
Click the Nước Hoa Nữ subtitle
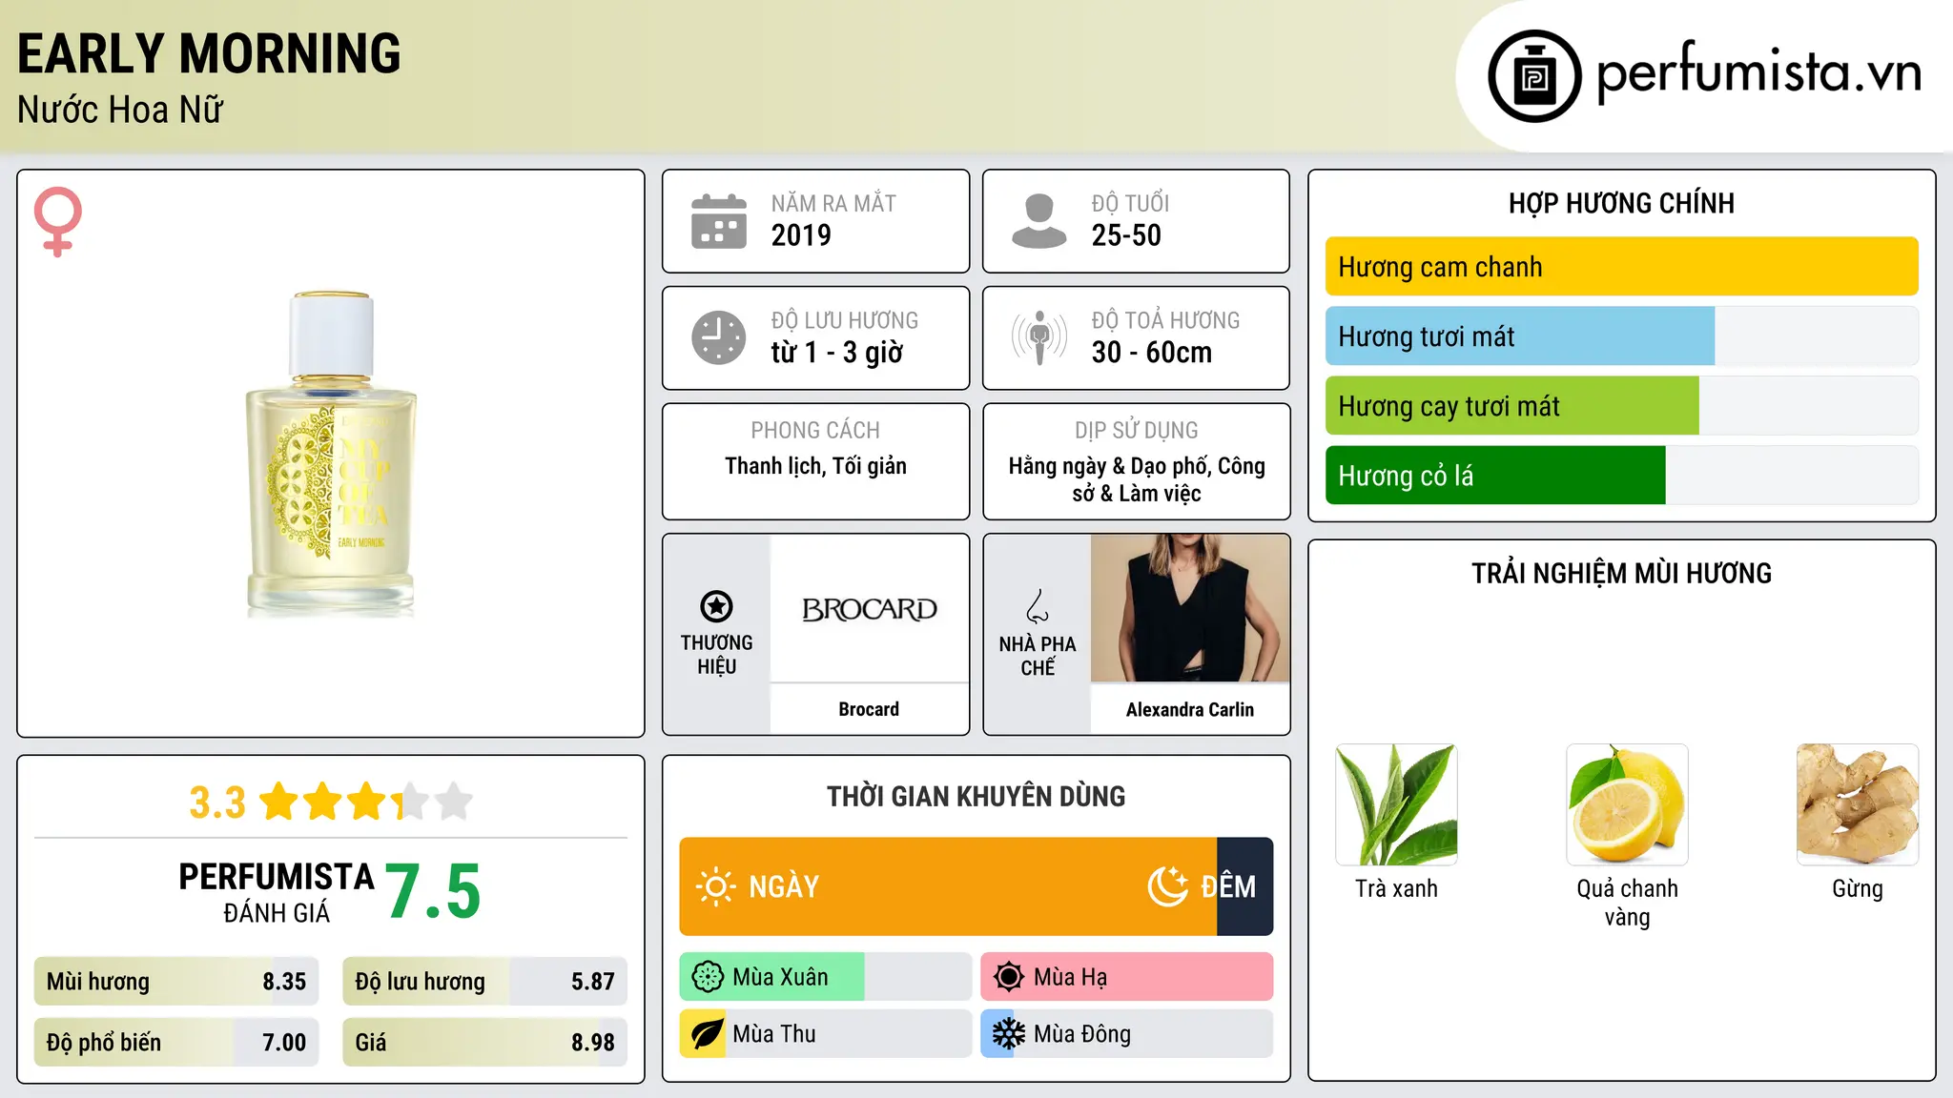[x=120, y=110]
